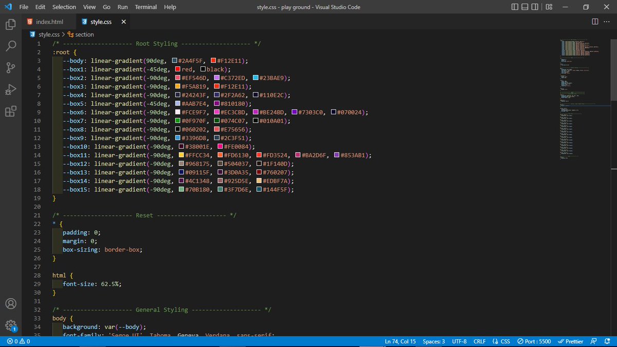Open the Terminal menu
The height and width of the screenshot is (347, 617).
pos(146,7)
